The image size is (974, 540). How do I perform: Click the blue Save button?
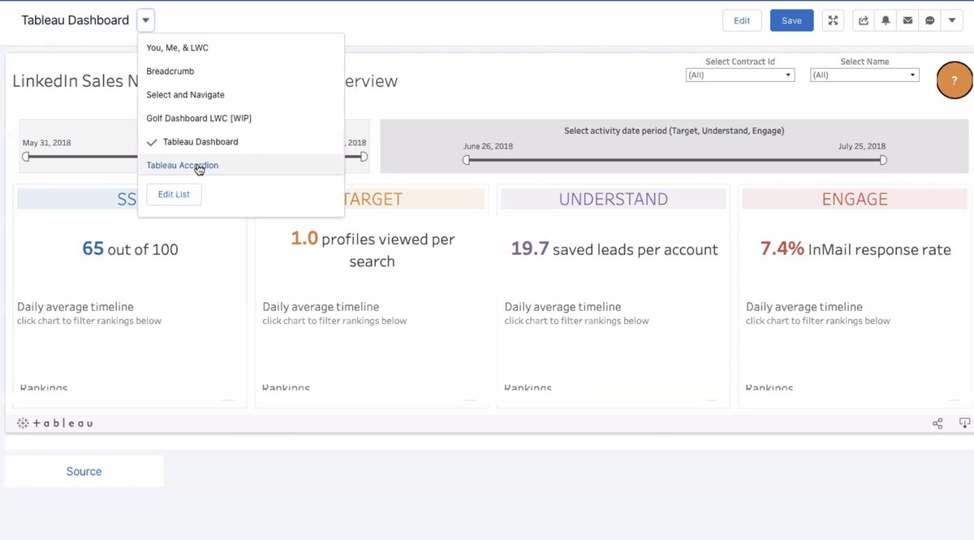click(x=791, y=20)
